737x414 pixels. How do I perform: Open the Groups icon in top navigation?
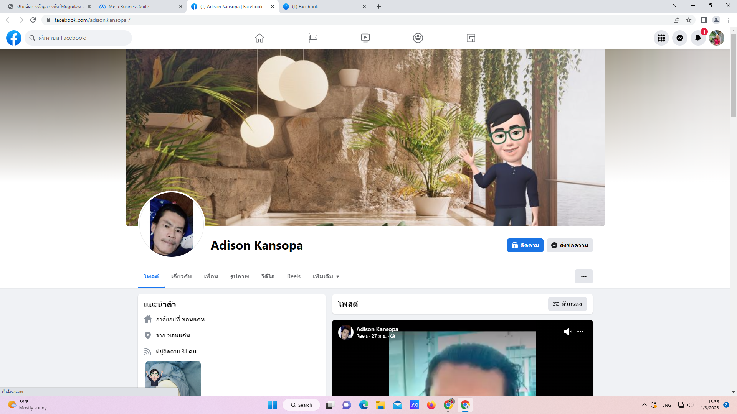click(x=418, y=38)
